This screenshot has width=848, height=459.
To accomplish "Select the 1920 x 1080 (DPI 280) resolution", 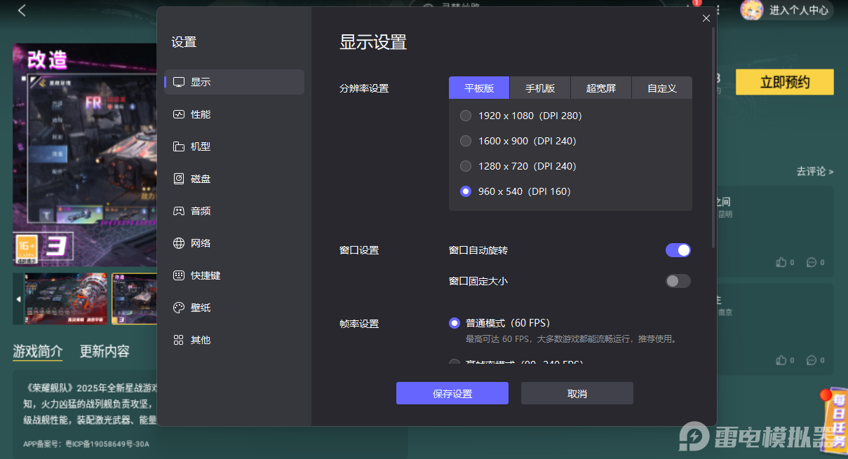I will point(521,116).
